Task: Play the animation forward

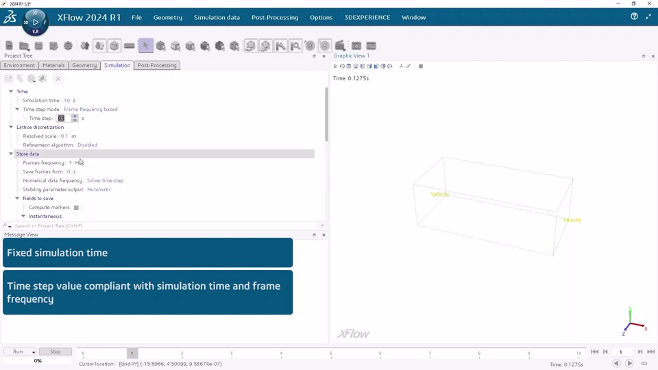Action: [629, 363]
